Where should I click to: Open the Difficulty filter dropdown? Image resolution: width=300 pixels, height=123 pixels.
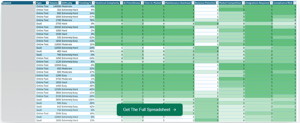click(x=77, y=3)
